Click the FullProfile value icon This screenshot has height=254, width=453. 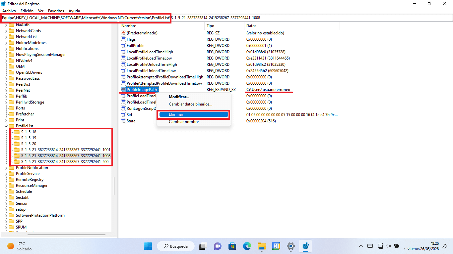[123, 46]
